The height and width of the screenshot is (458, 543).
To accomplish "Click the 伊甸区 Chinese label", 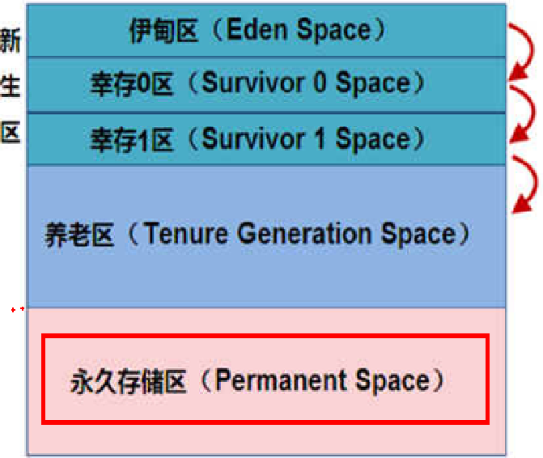I will pyautogui.click(x=163, y=31).
